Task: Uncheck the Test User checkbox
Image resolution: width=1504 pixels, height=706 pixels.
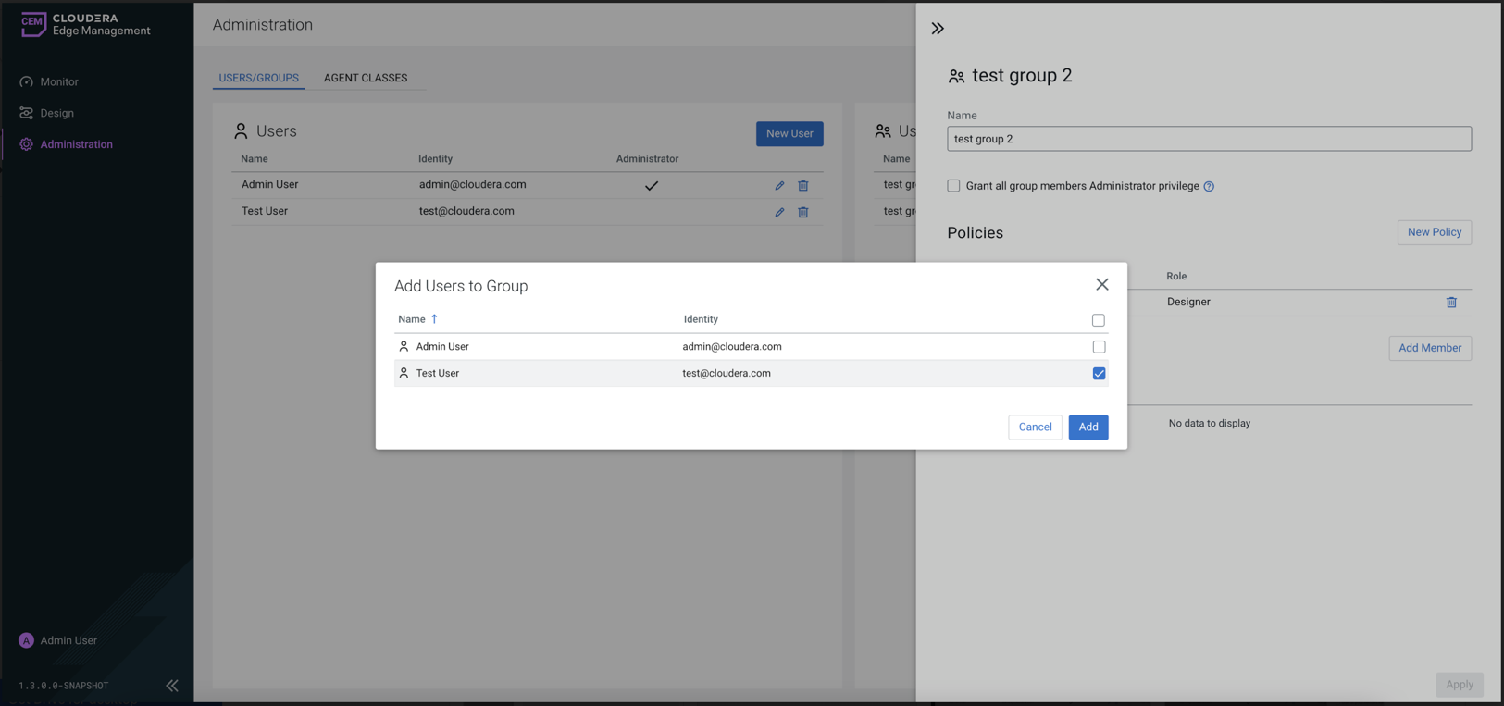Action: point(1099,374)
